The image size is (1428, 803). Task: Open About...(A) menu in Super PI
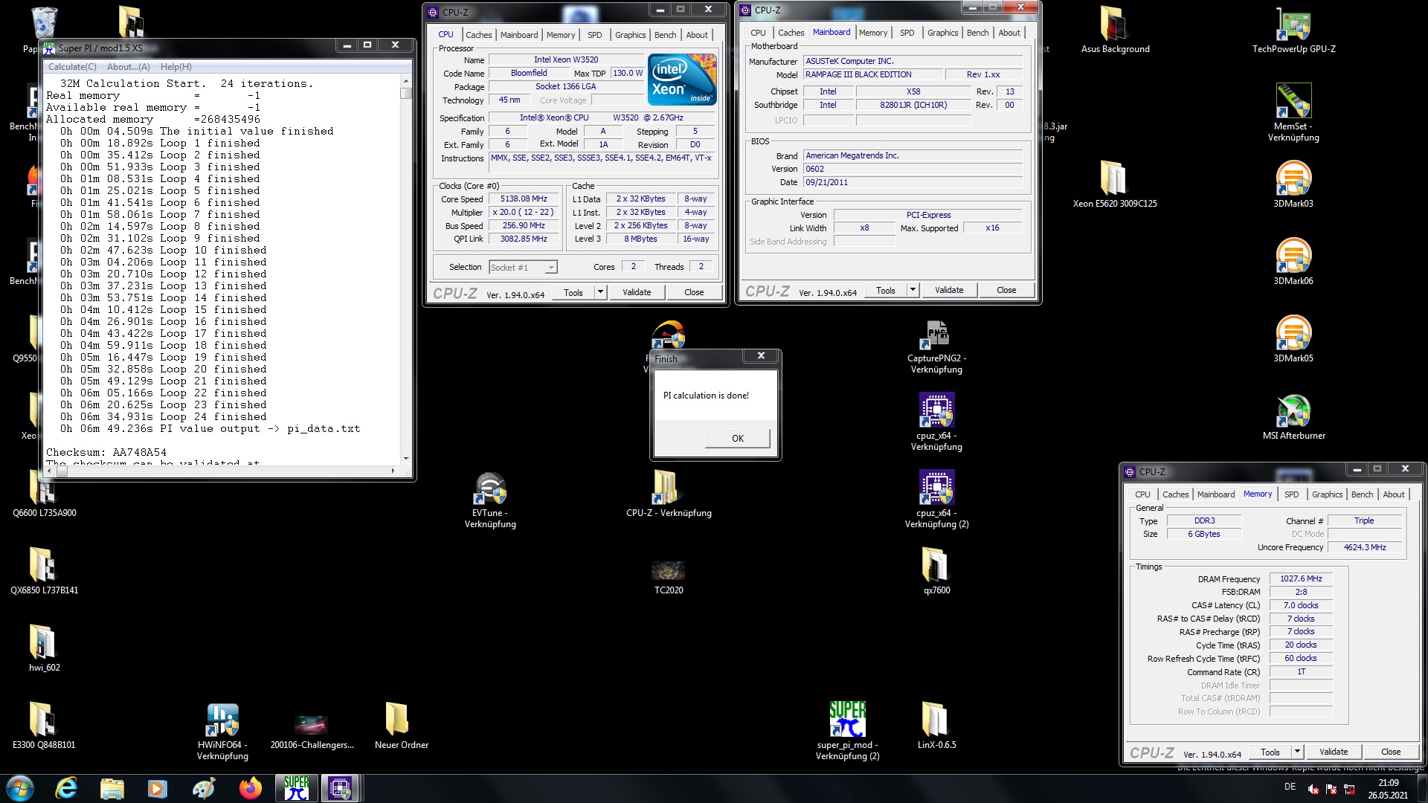(129, 67)
